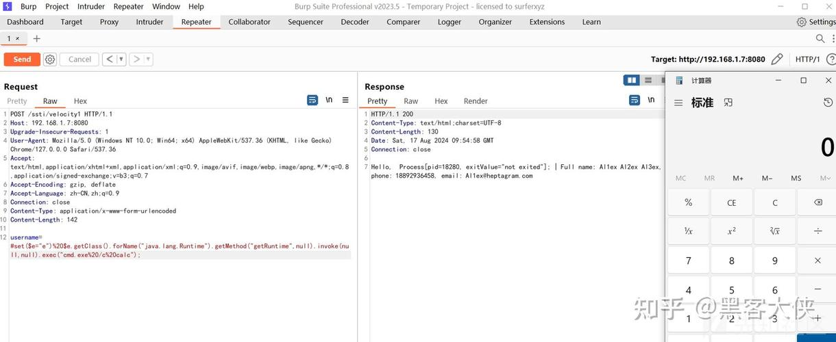This screenshot has width=836, height=342.
Task: Search within Repeater using magnifier icon
Action: pos(820,39)
